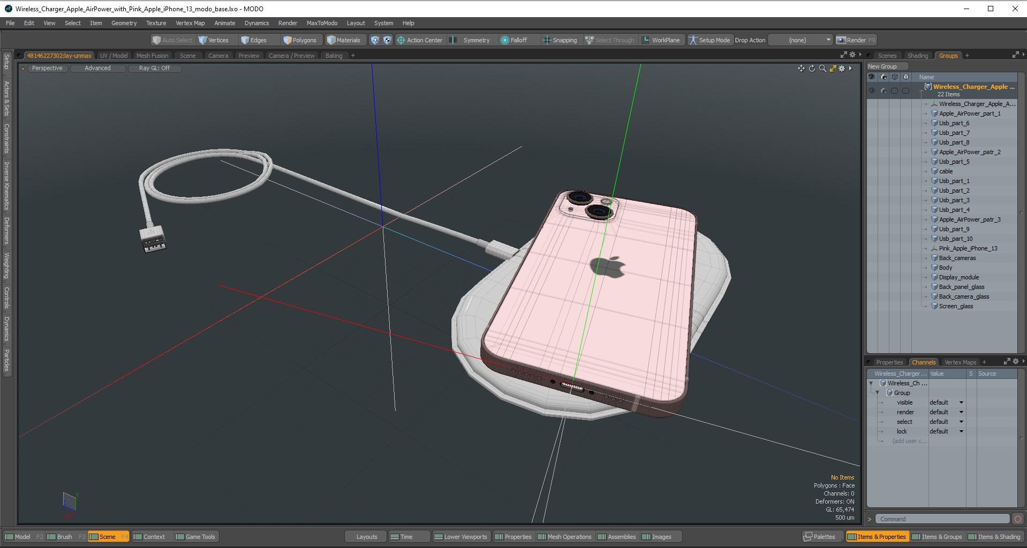Select the cable item in the group list
This screenshot has width=1027, height=548.
point(946,171)
